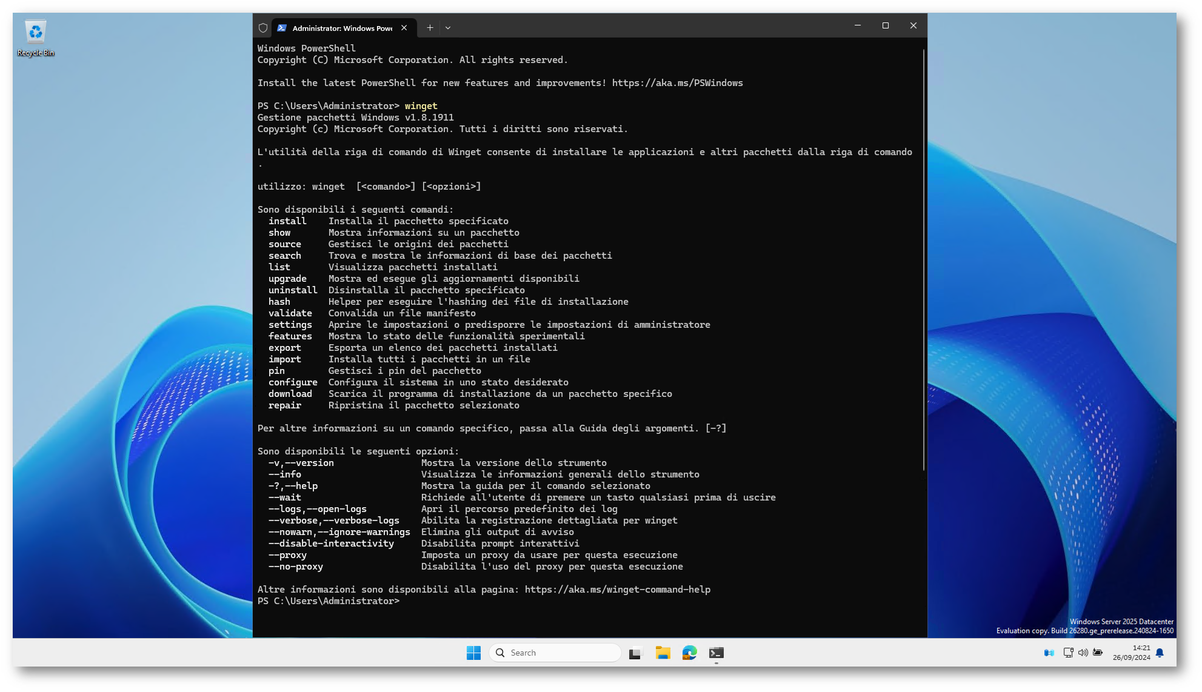The image size is (1202, 692).
Task: Click the blue Azure Arc tray icon
Action: [1049, 653]
